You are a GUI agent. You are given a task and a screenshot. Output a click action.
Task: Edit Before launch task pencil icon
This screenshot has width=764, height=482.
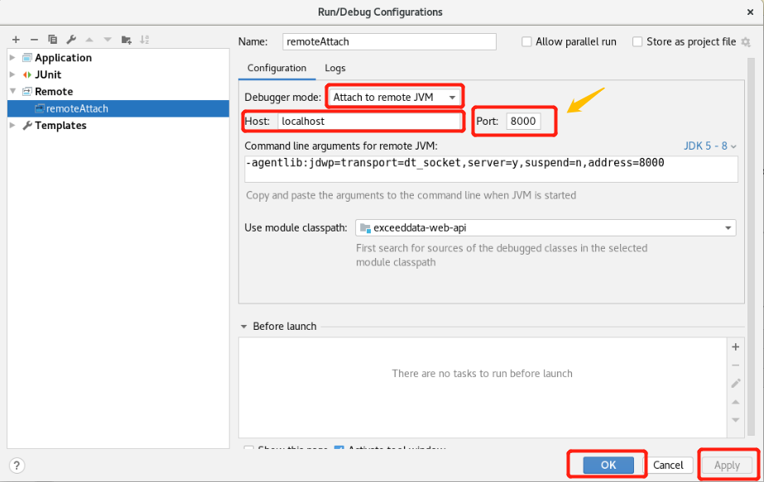[x=736, y=383]
